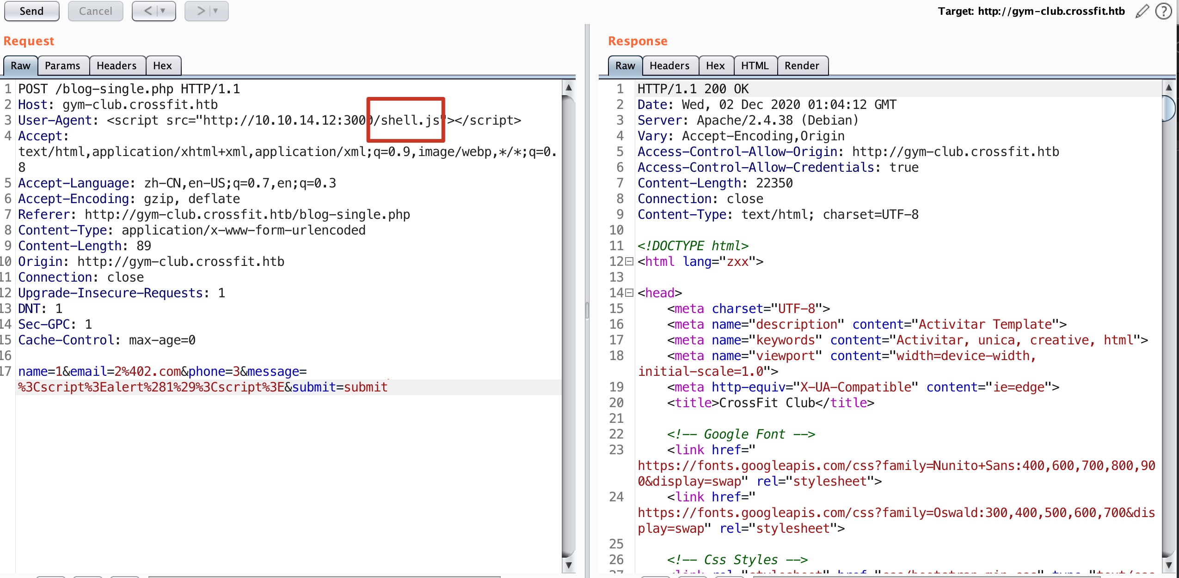The width and height of the screenshot is (1179, 578).
Task: Go forward with the next history arrow
Action: pyautogui.click(x=201, y=11)
